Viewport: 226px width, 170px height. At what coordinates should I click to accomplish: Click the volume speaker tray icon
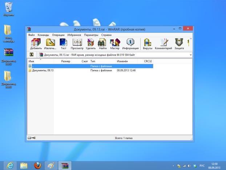tap(189, 166)
